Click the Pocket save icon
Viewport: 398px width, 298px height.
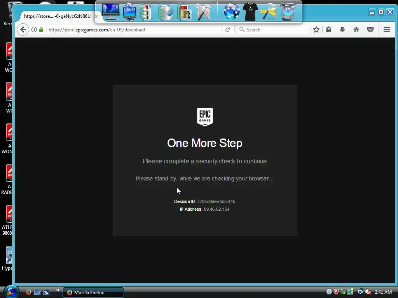pyautogui.click(x=370, y=29)
